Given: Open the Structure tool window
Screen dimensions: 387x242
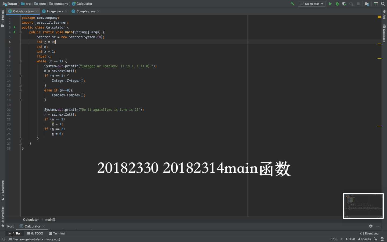Looking at the screenshot, I should point(3,190).
